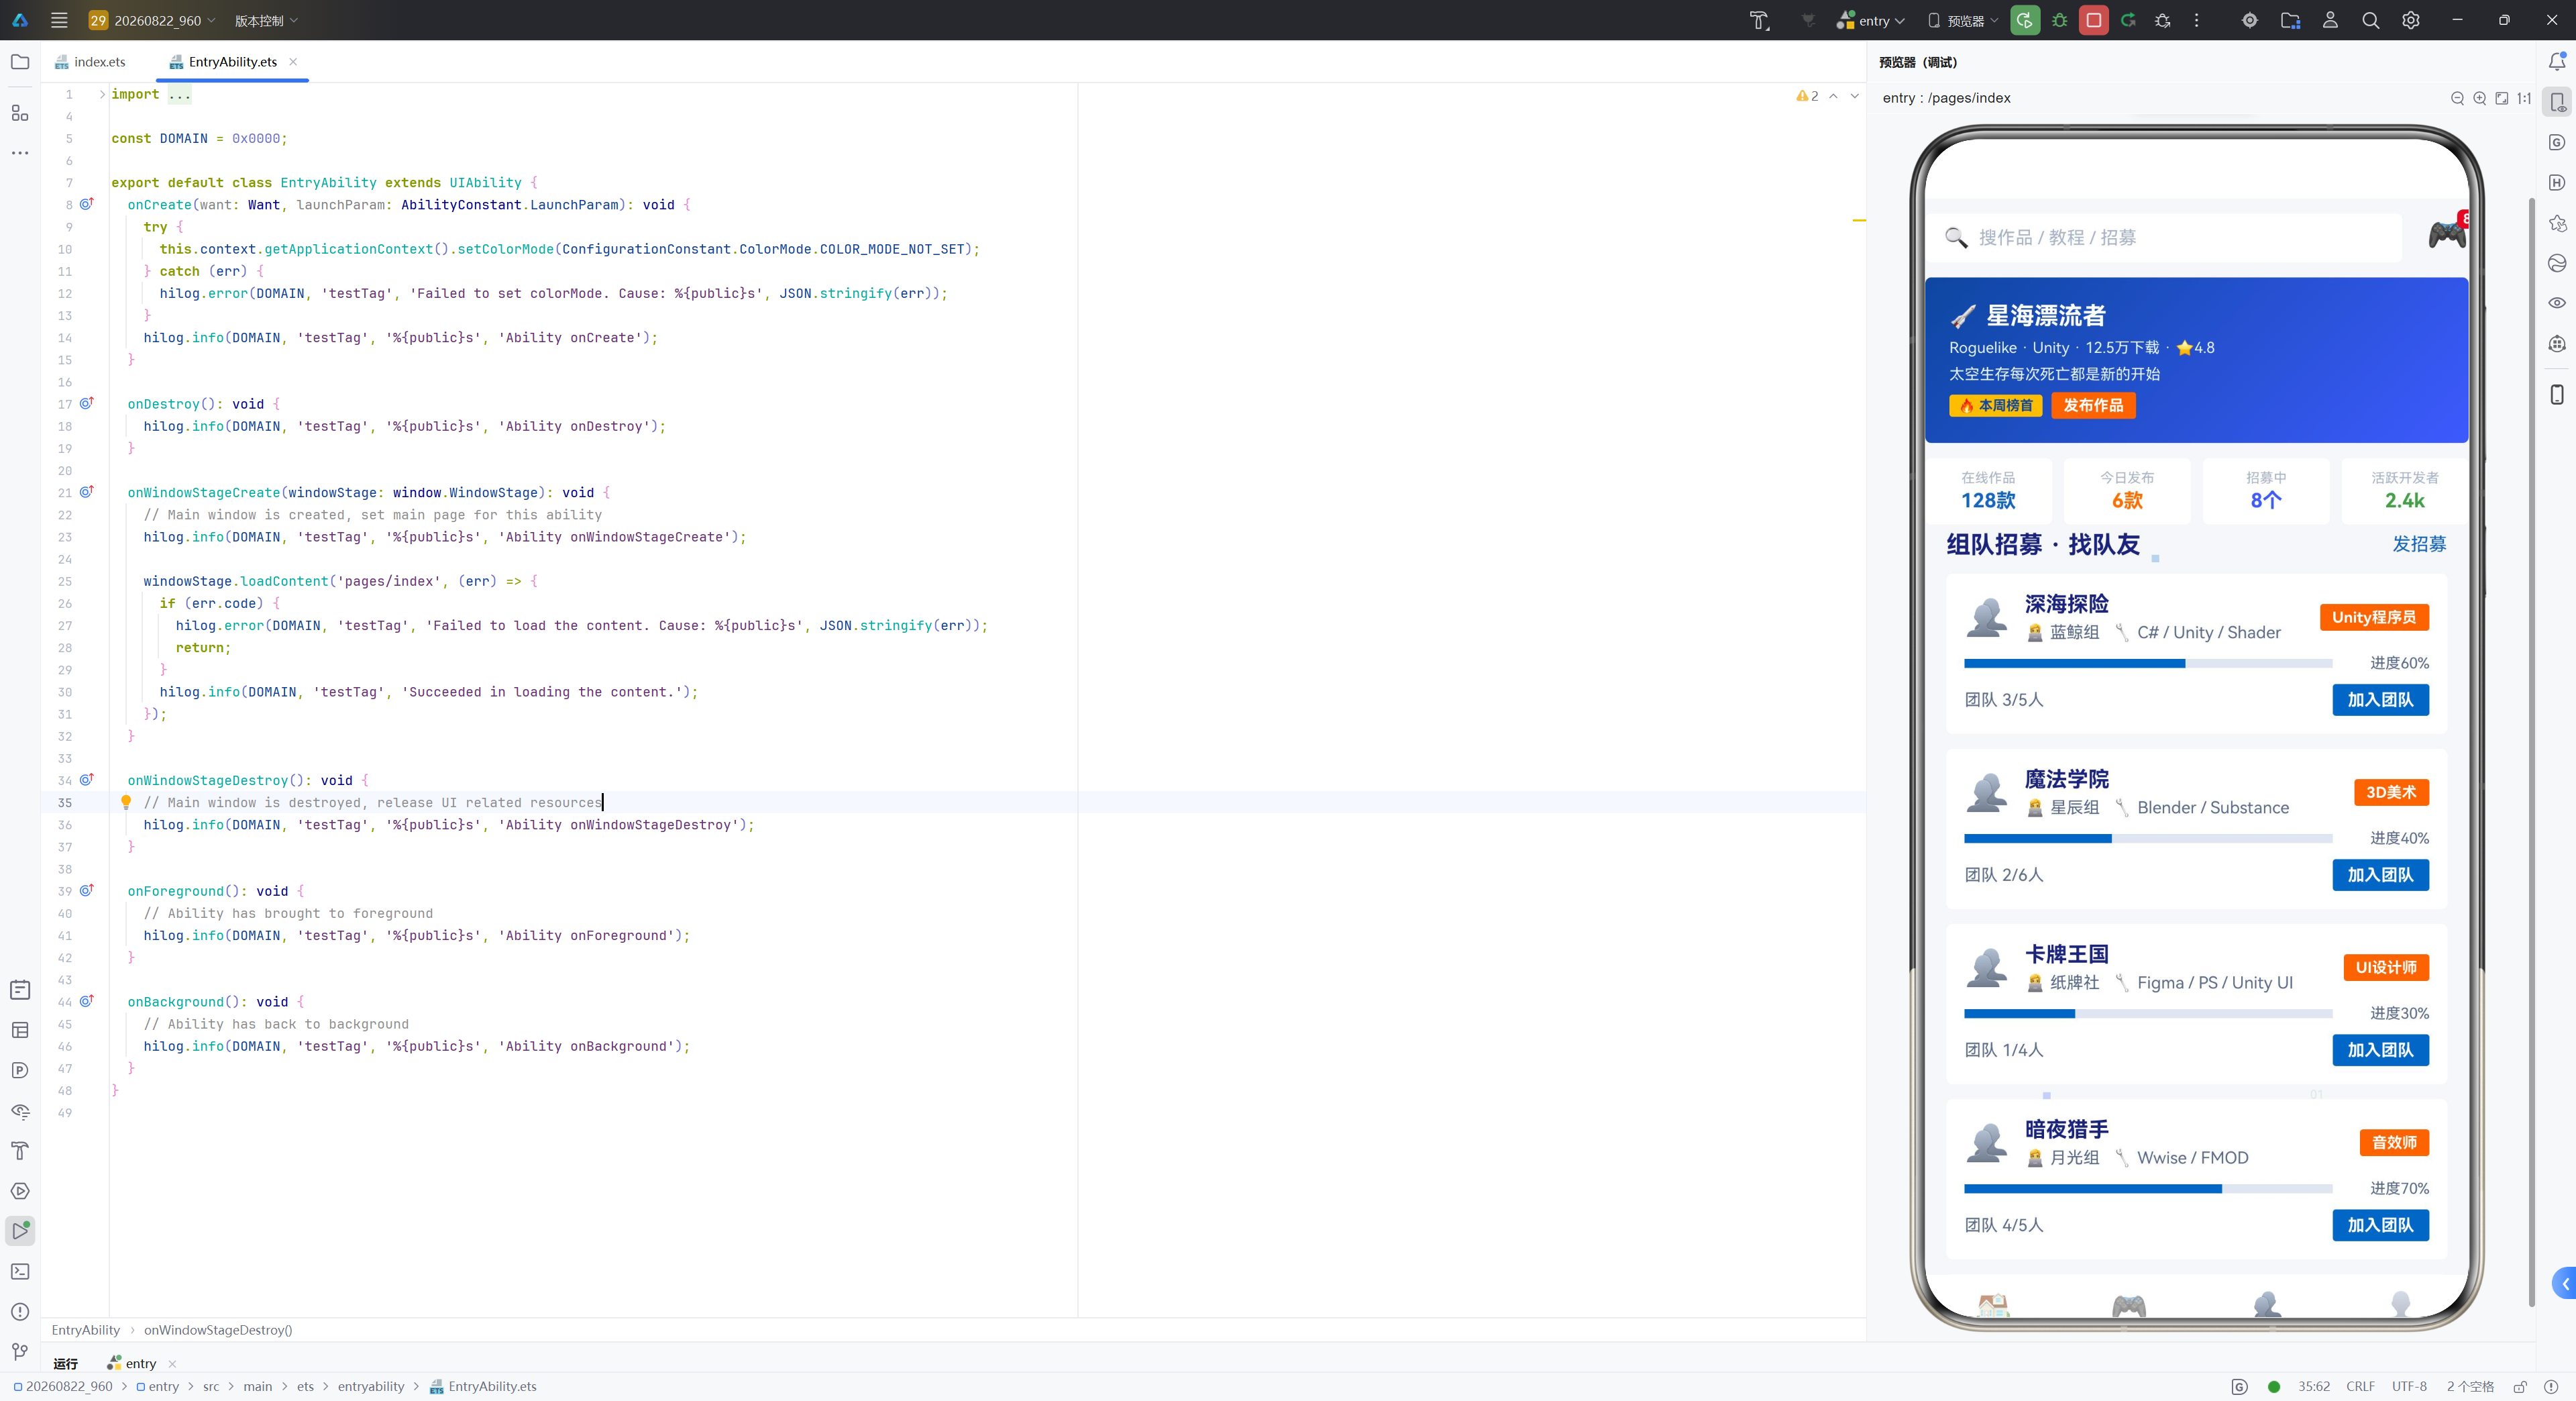Click the reload changes icon in toolbar
Screen dimensions: 2576x1401
2128,20
